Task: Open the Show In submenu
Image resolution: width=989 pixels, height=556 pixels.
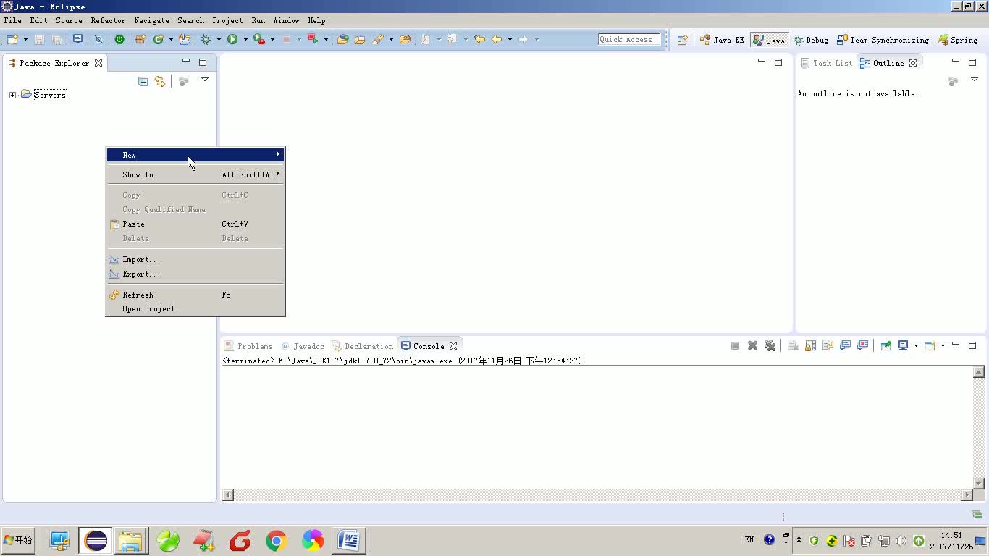Action: (195, 174)
